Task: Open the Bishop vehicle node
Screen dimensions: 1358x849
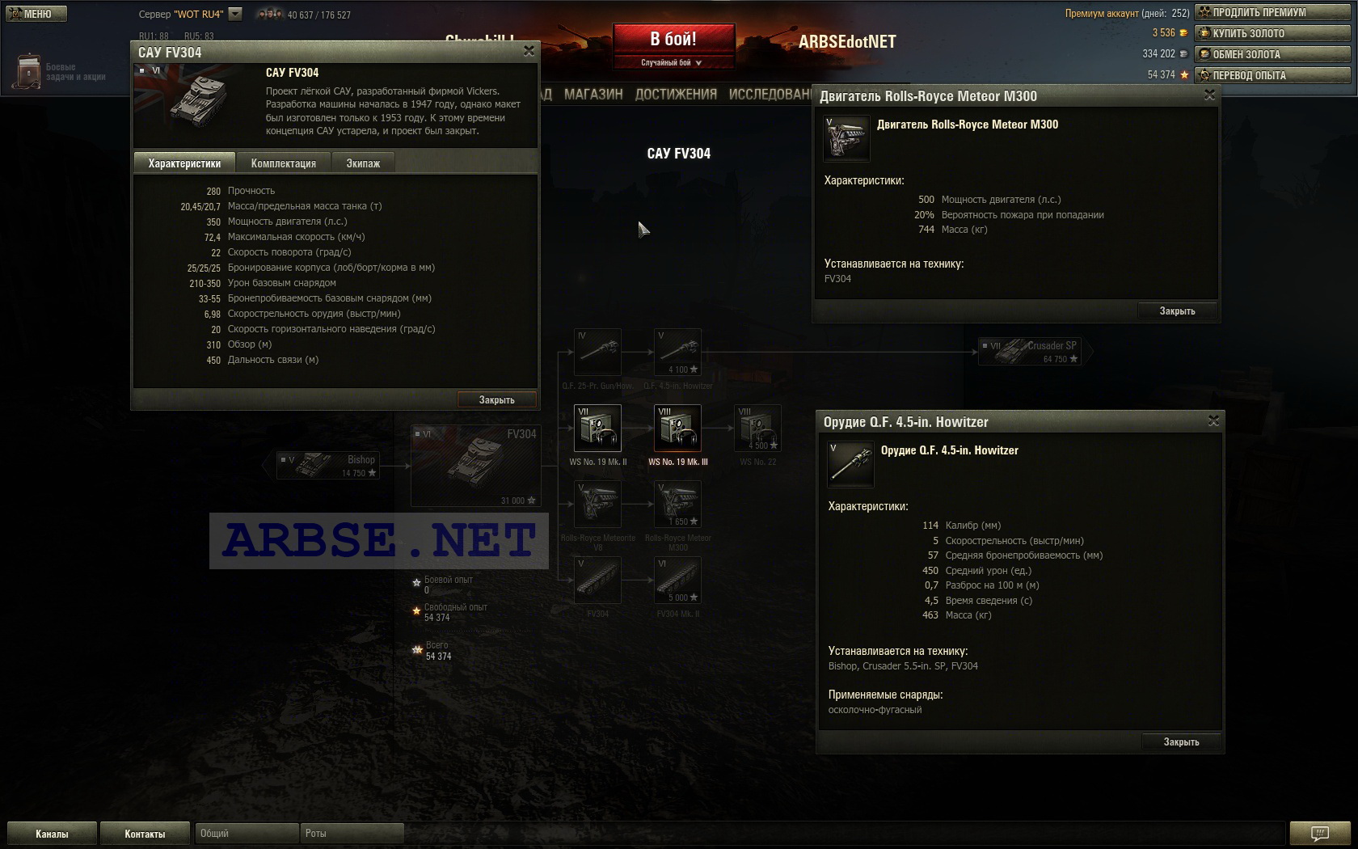Action: click(x=327, y=466)
